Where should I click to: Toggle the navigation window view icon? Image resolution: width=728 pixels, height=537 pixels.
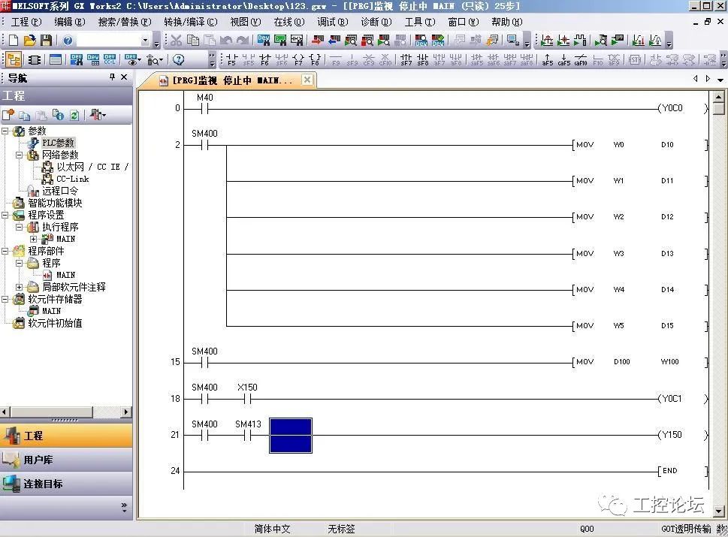point(14,60)
